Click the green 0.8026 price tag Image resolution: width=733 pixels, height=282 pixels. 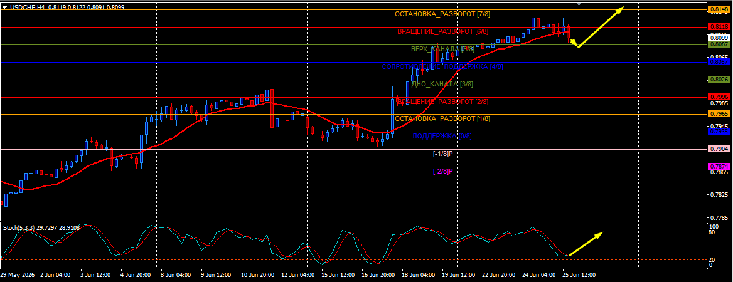pos(719,80)
